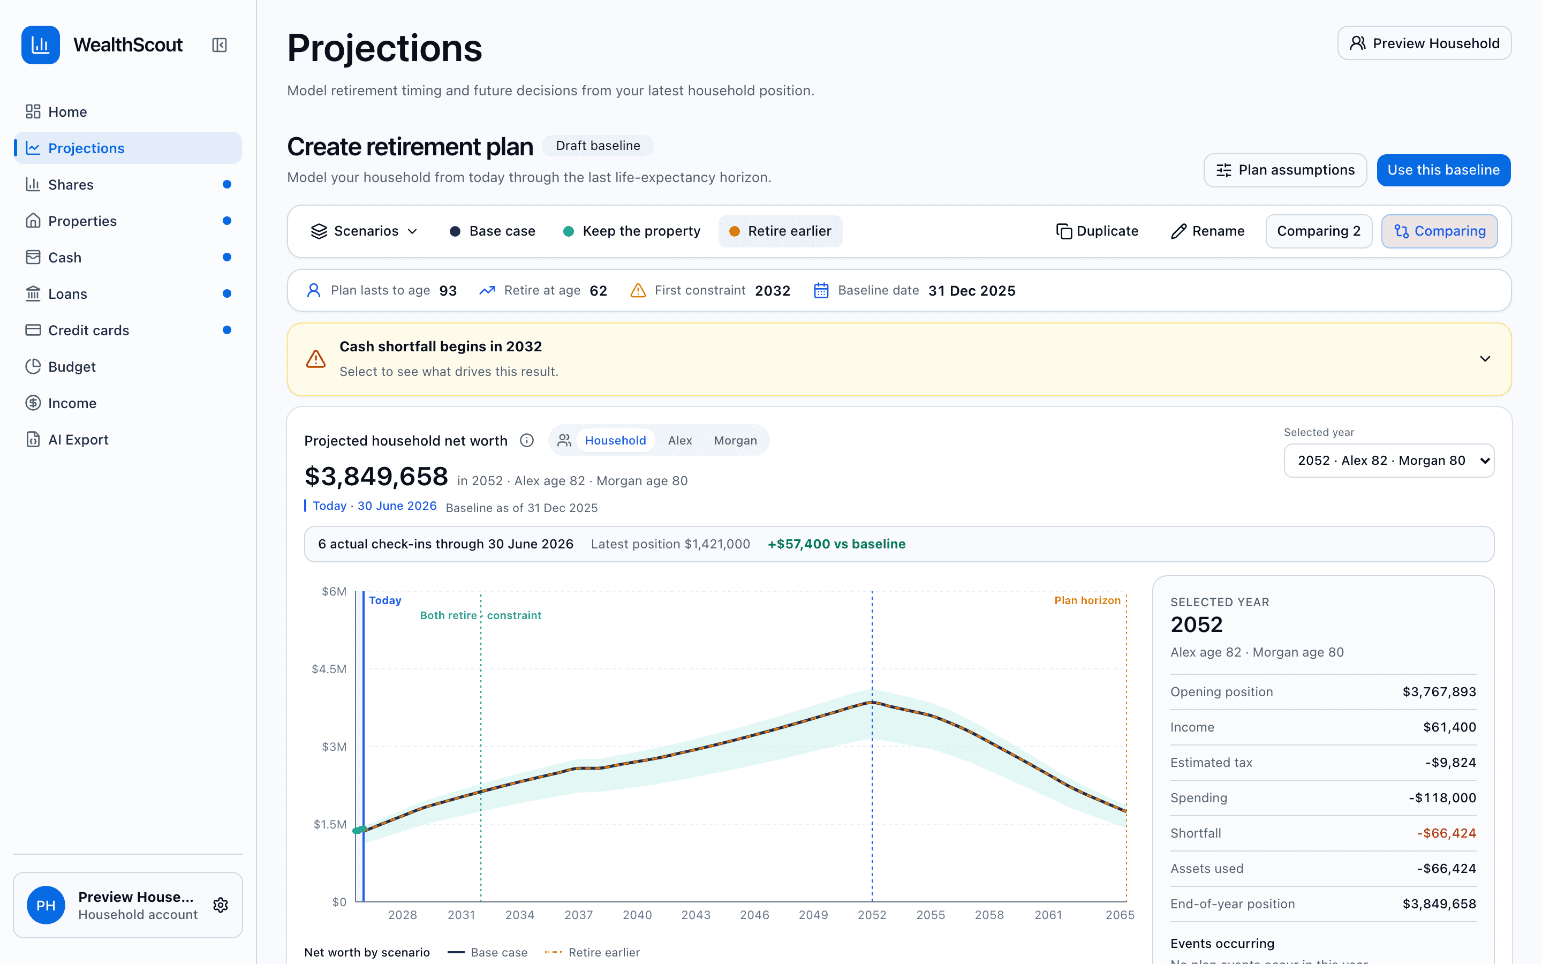
Task: Expand the cash shortfall banner chevron
Action: (x=1485, y=359)
